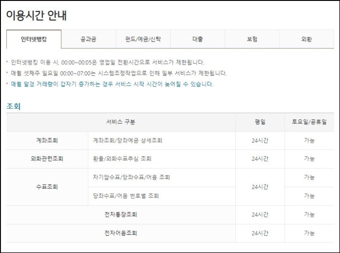Click 가능 in the 자기앞수표/당좌수표/어음 조회 row
Viewport: 340px width, 253px height.
click(309, 177)
